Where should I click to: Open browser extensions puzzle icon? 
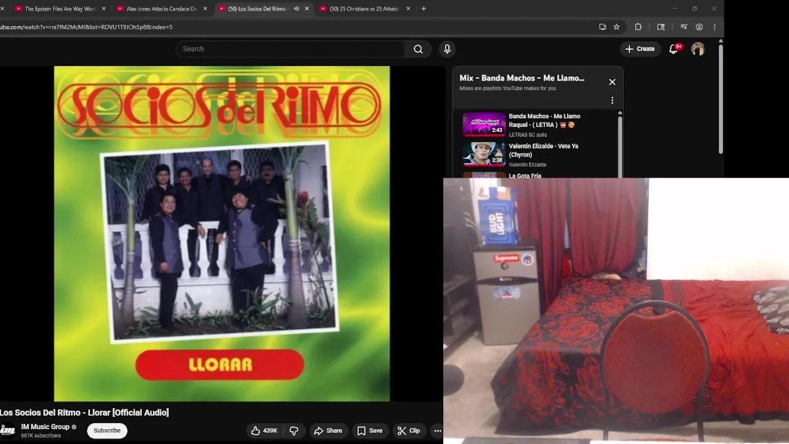click(x=638, y=27)
